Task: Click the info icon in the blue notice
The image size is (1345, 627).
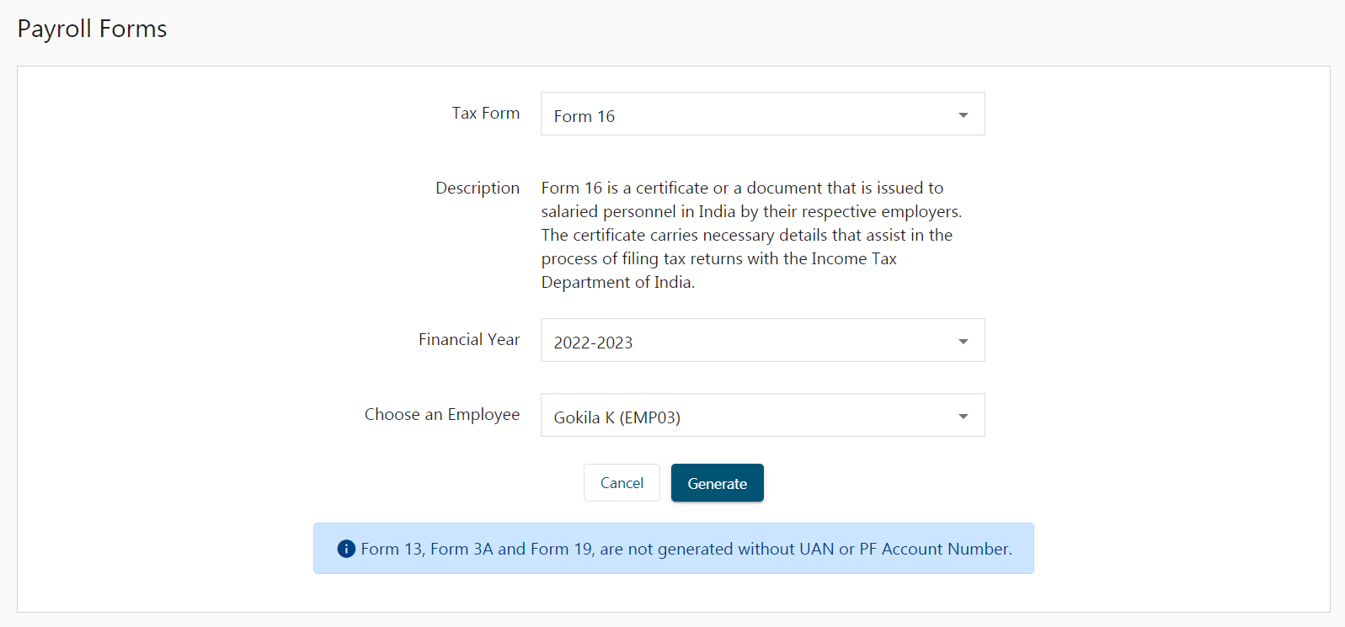Action: coord(346,549)
